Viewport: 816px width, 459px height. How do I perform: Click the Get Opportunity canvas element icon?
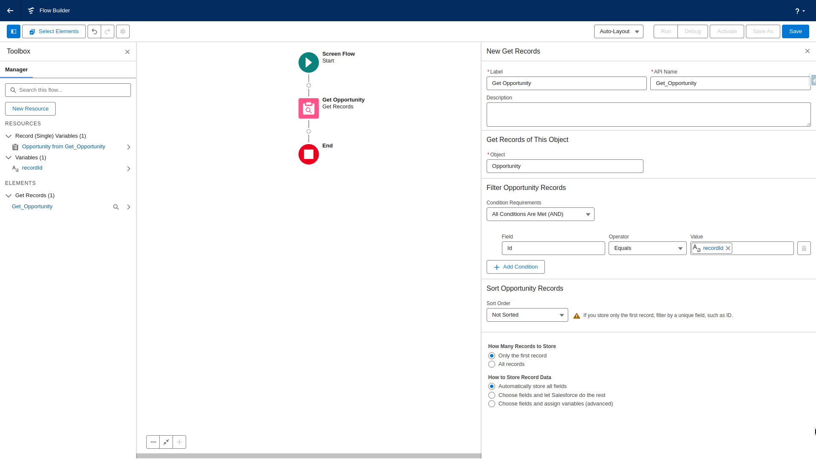point(309,108)
